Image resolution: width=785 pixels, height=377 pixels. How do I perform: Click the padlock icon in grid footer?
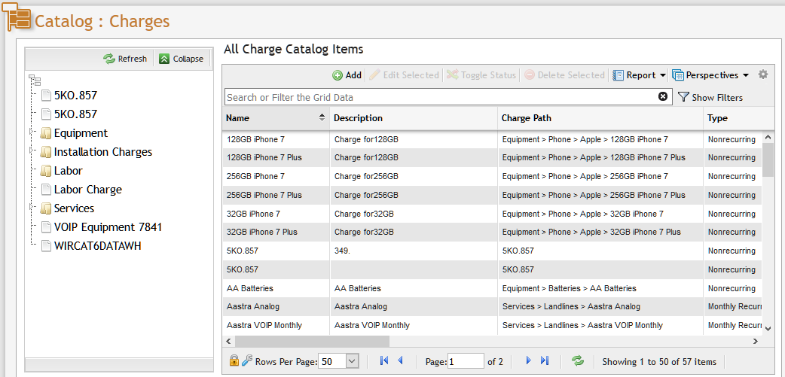234,361
